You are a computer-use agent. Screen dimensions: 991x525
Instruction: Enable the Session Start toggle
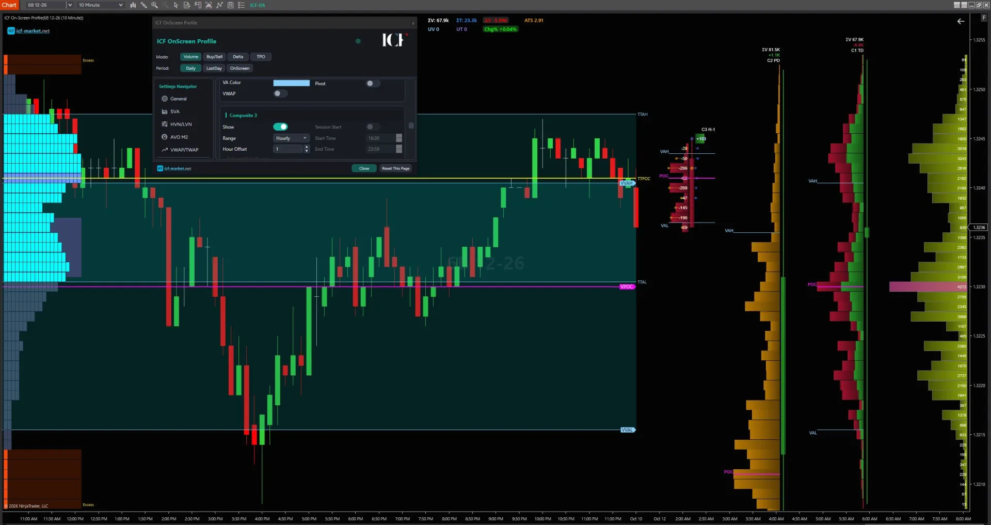pyautogui.click(x=373, y=127)
